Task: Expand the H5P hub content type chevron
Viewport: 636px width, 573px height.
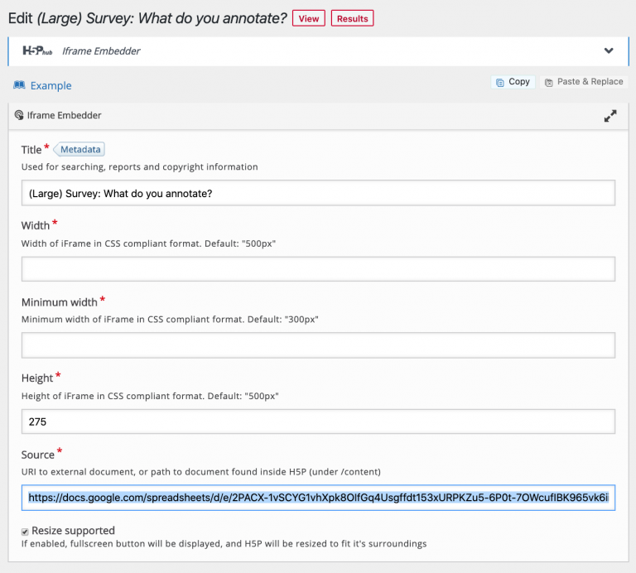Action: [x=609, y=51]
